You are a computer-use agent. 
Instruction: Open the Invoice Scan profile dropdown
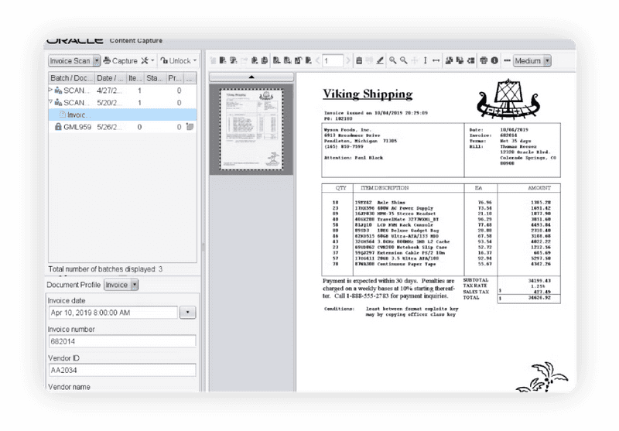point(97,61)
